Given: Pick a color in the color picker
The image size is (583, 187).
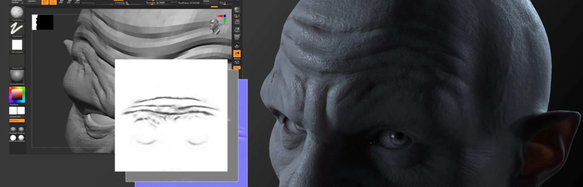Looking at the screenshot, I should pyautogui.click(x=17, y=95).
